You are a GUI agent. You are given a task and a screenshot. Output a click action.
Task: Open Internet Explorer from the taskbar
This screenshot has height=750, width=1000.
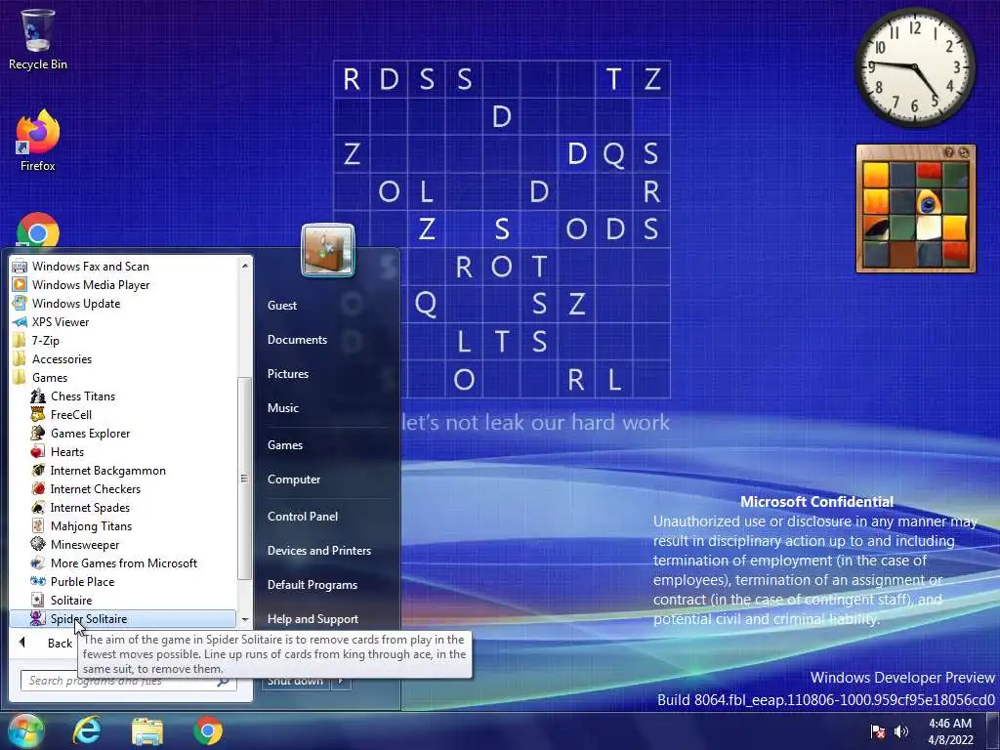(x=87, y=730)
